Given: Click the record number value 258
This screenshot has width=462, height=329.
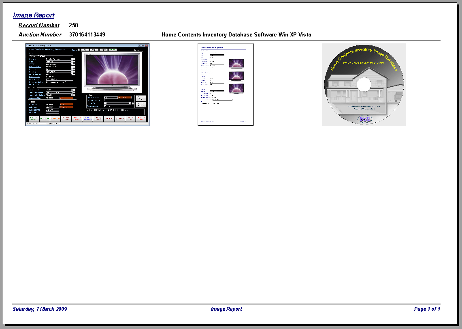Looking at the screenshot, I should (x=73, y=26).
